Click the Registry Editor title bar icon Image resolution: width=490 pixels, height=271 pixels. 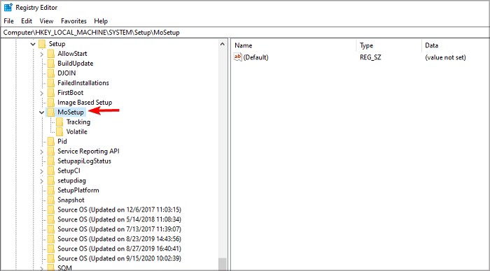[8, 7]
